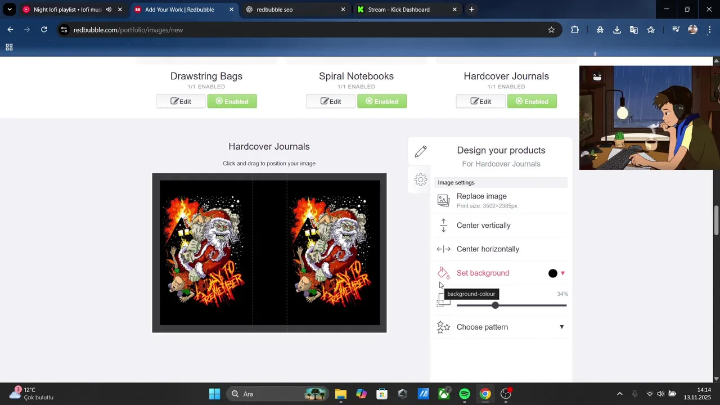720x405 pixels.
Task: Click the incognito-style extension icon
Action: coord(600,30)
